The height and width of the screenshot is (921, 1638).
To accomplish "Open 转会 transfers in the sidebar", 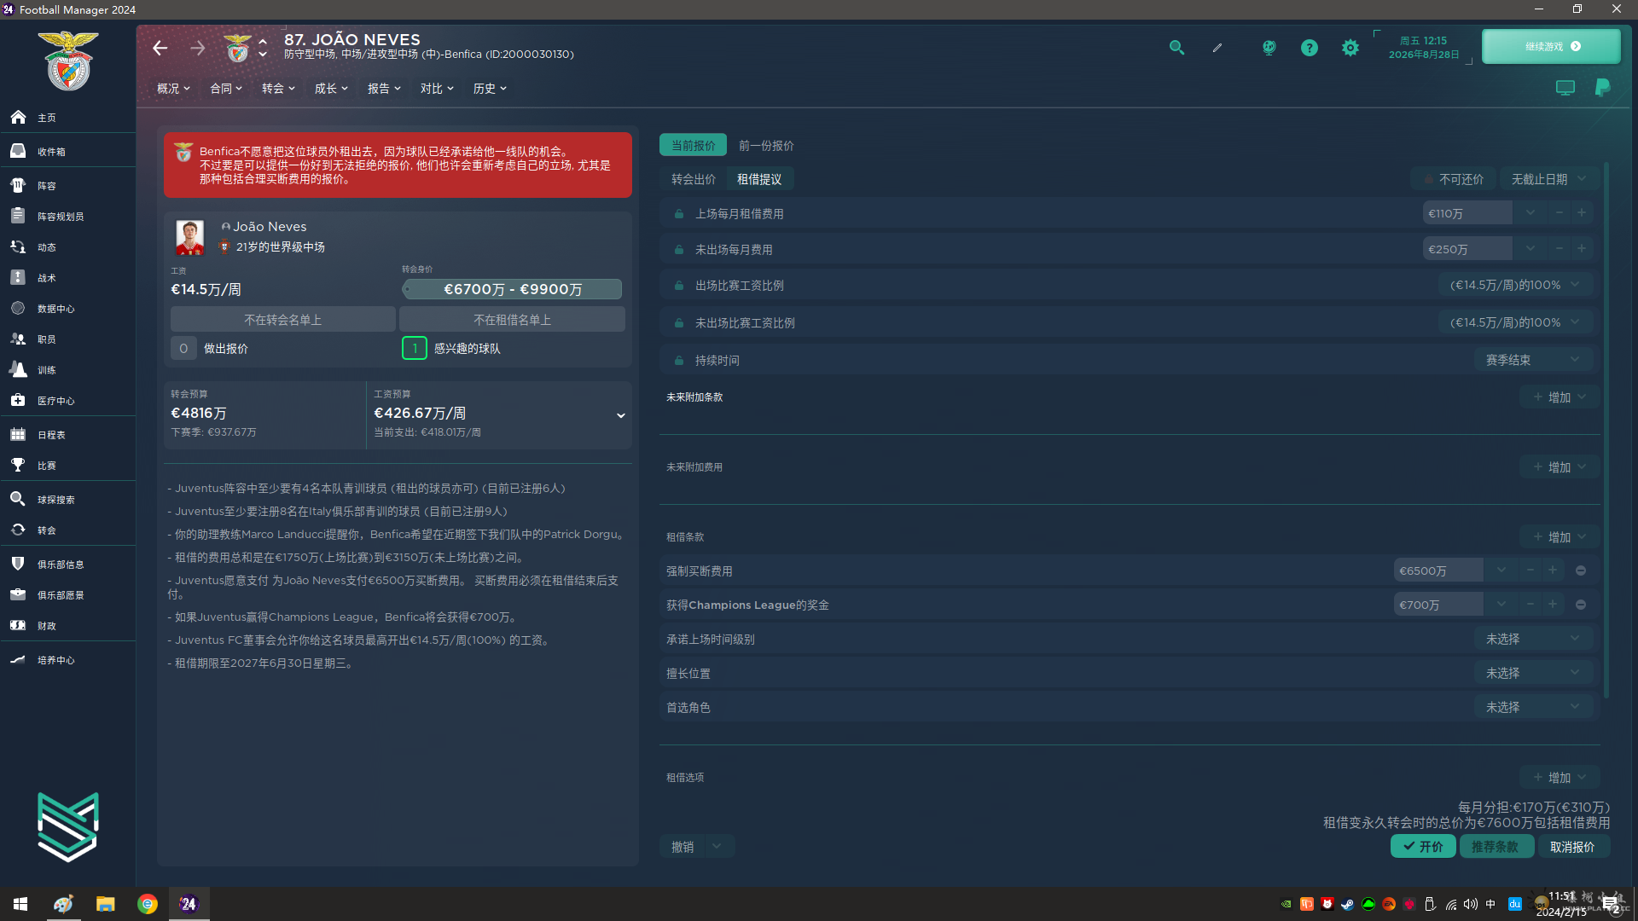I will (x=67, y=530).
